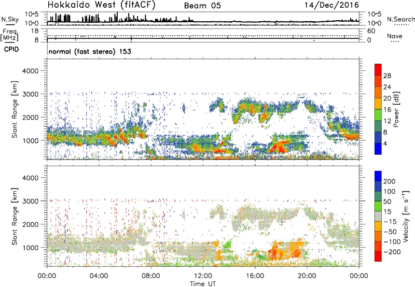The image size is (415, 287).
Task: Click the Velocity colorbar gray segment
Action: point(378,216)
